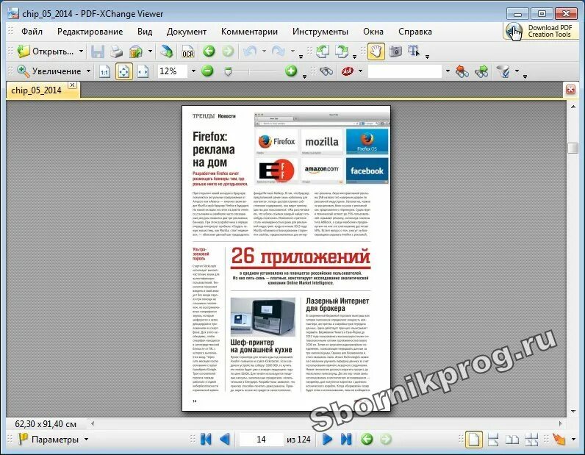The height and width of the screenshot is (455, 585).
Task: Click the Ask search provider icon
Action: click(x=348, y=71)
